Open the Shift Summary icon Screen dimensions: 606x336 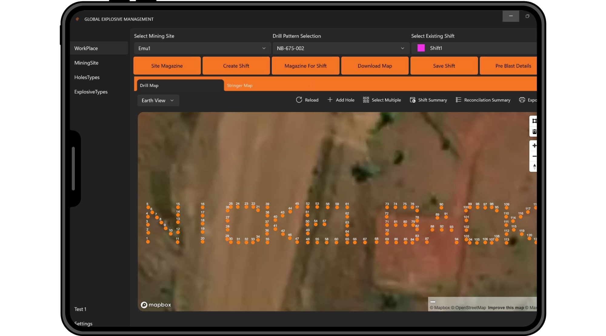coord(413,100)
